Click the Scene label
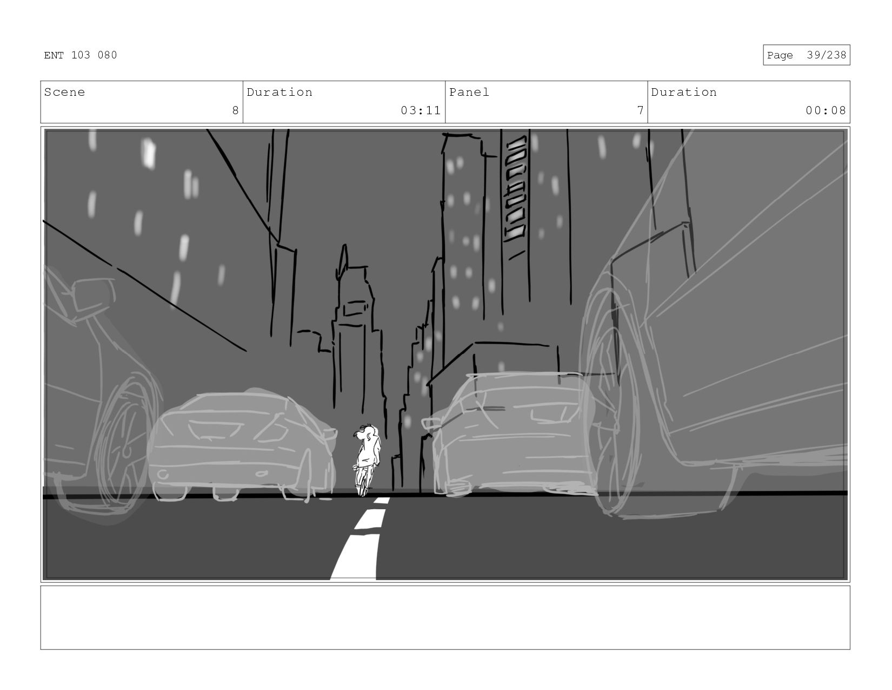The height and width of the screenshot is (690, 892). coord(64,92)
